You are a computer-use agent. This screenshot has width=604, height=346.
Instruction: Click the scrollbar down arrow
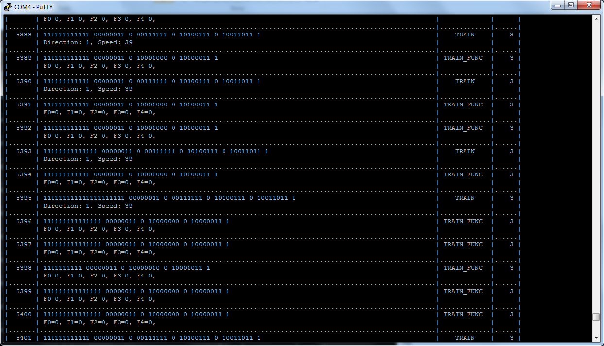coord(596,338)
